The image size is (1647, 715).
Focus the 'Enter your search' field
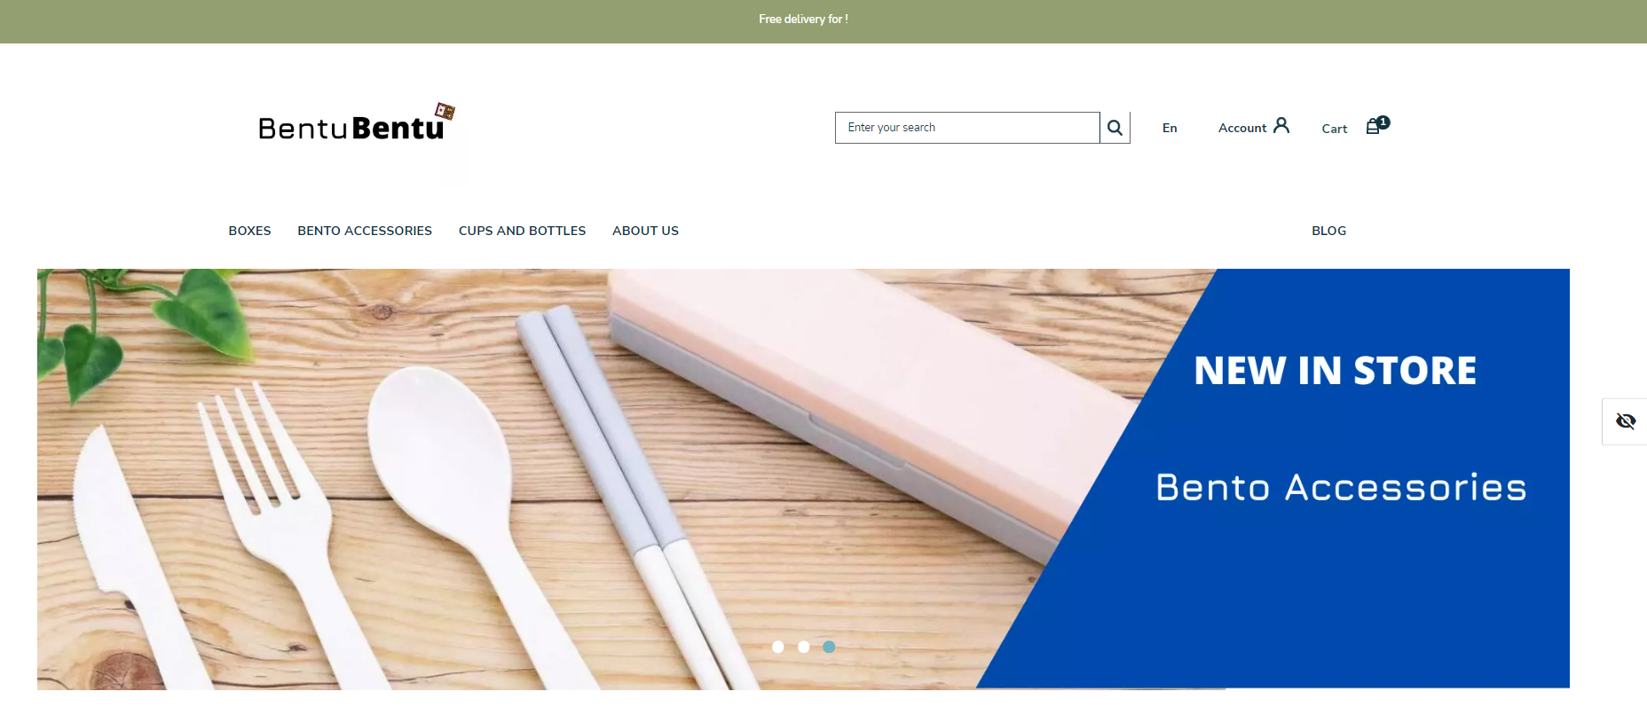pos(967,128)
